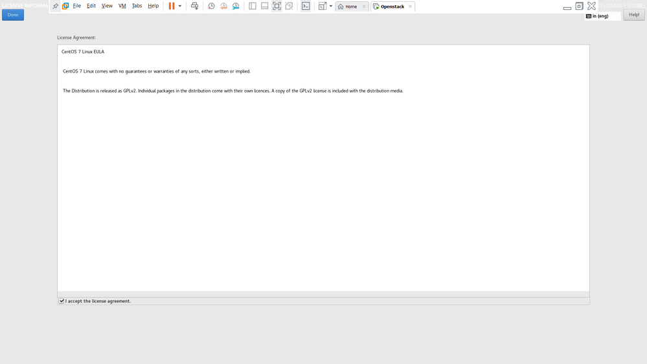Click the Help! button

pyautogui.click(x=633, y=14)
